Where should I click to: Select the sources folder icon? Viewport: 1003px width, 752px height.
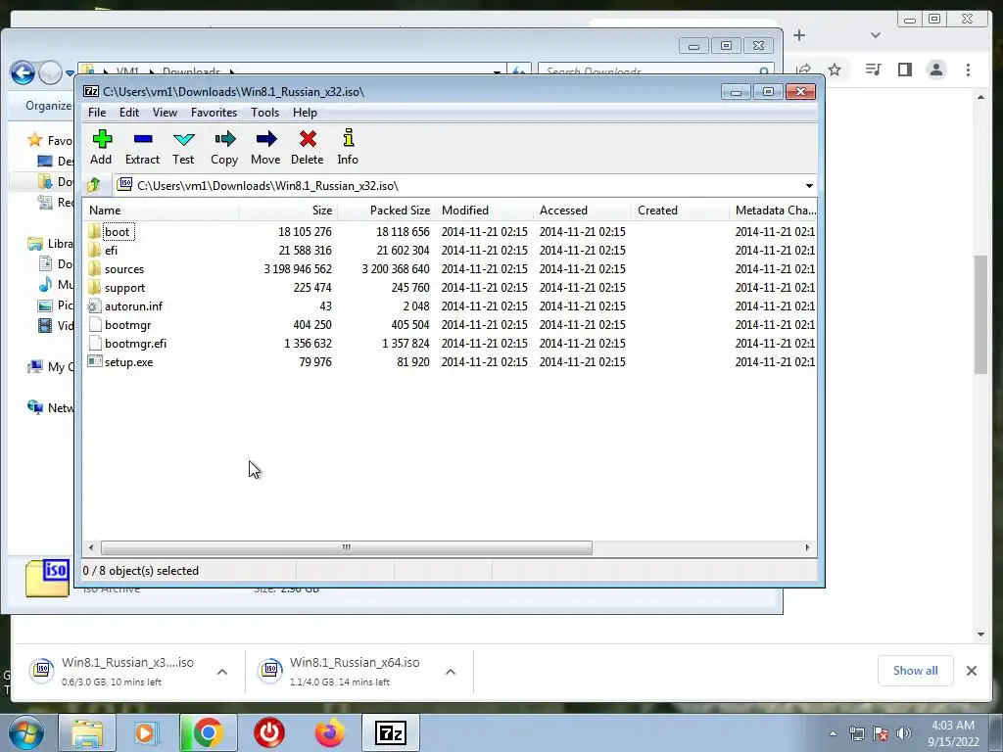(x=95, y=268)
